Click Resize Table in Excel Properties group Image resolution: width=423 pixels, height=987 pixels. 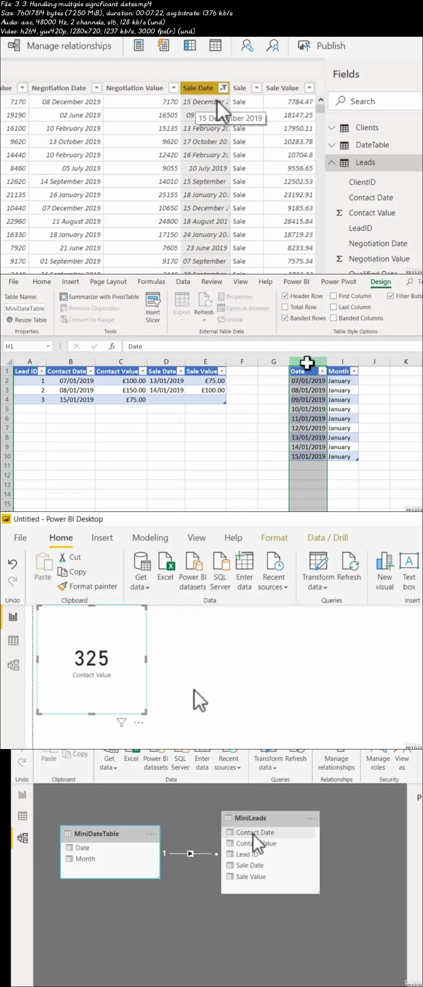[27, 320]
